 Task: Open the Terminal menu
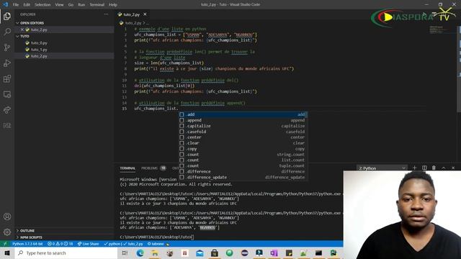coord(97,4)
